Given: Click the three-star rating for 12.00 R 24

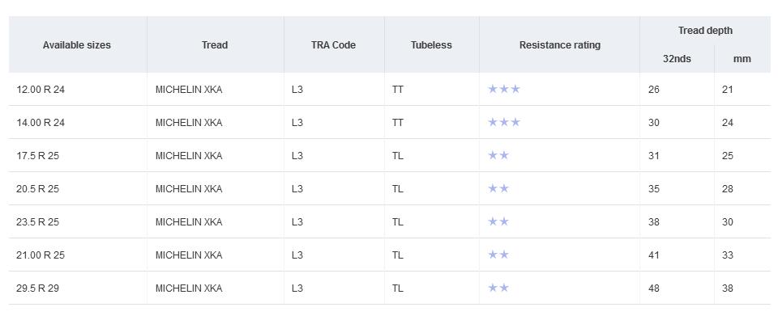Looking at the screenshot, I should tap(503, 89).
